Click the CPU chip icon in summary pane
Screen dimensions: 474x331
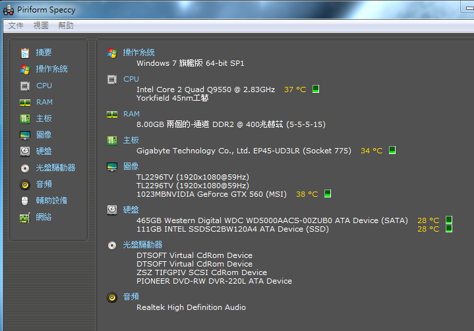tap(112, 80)
